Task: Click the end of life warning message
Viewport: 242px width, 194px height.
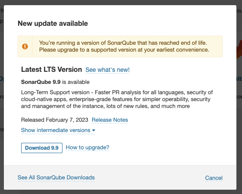Action: click(124, 46)
